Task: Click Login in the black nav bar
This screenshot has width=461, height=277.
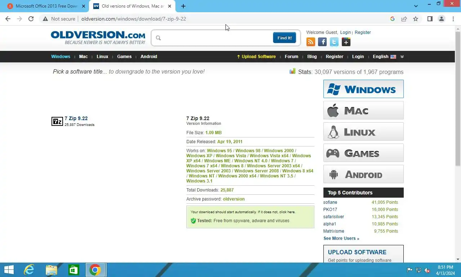Action: click(x=358, y=57)
